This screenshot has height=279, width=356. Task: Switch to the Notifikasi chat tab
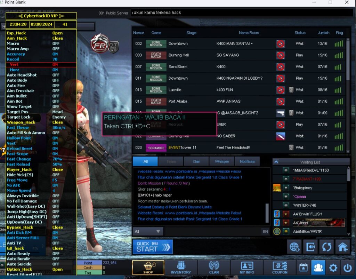tap(247, 161)
